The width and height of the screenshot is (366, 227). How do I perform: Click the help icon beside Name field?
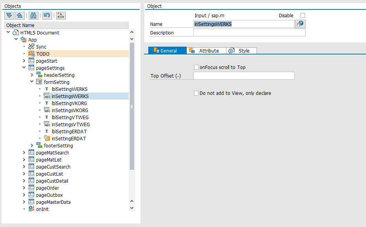(x=300, y=24)
